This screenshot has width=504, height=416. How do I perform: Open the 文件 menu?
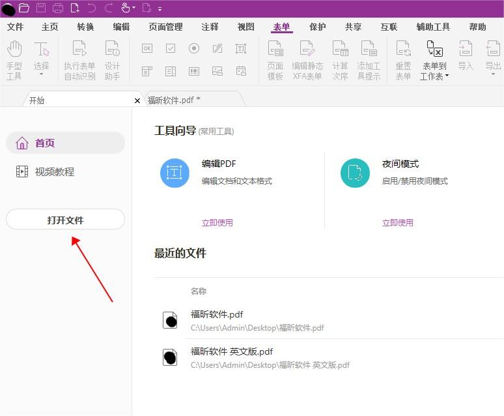(15, 27)
